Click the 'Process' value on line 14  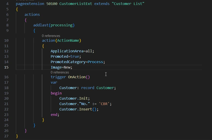pos(95,62)
